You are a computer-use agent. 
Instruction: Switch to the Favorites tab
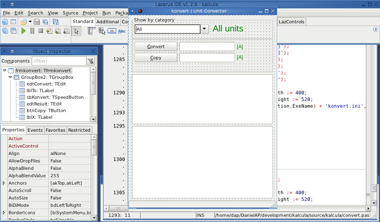pyautogui.click(x=55, y=130)
